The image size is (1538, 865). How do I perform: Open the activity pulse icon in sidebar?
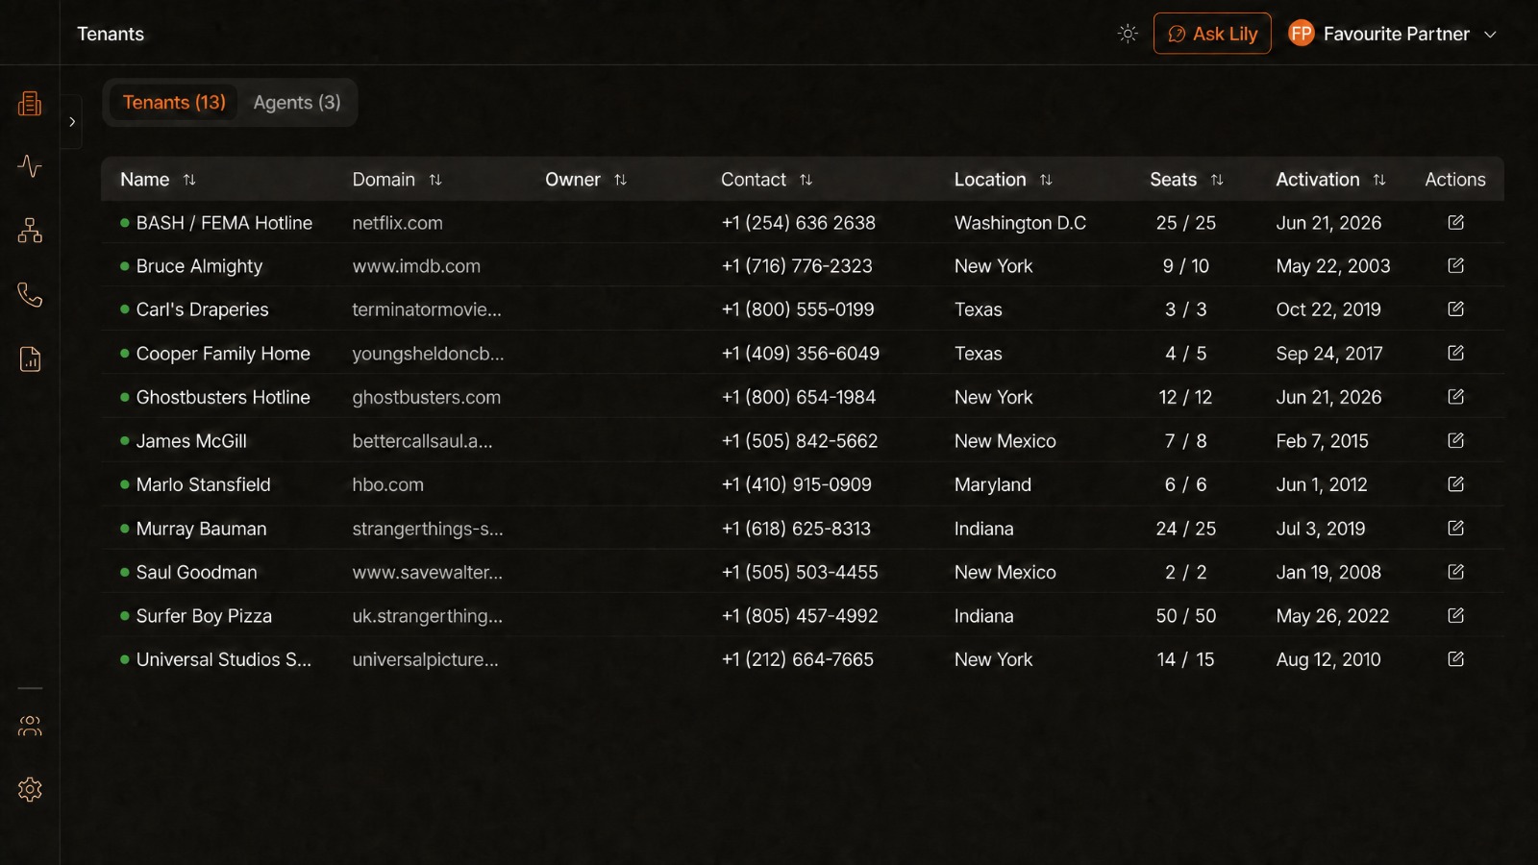pyautogui.click(x=30, y=166)
